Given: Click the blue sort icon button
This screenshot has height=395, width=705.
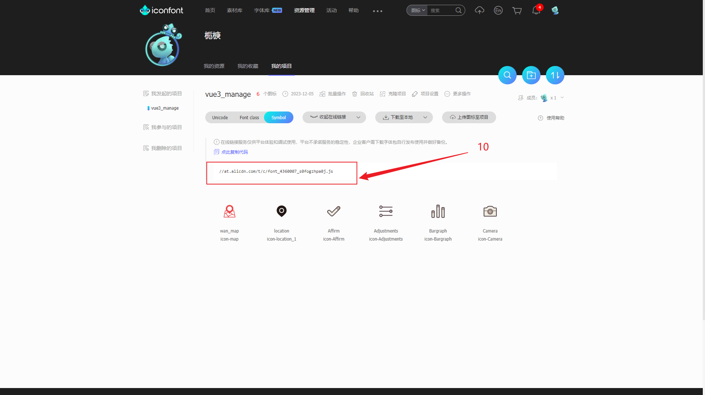Looking at the screenshot, I should point(555,75).
